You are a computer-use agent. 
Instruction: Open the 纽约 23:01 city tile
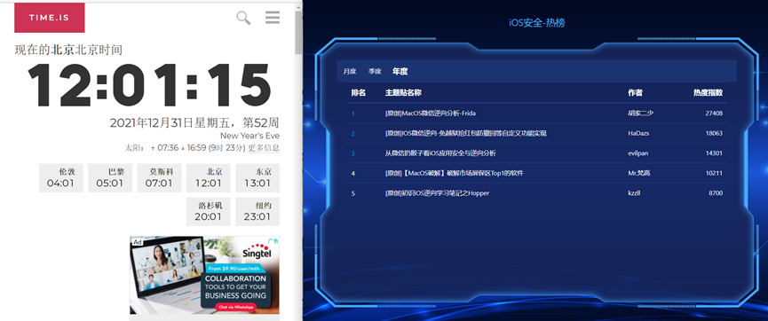[x=257, y=211]
